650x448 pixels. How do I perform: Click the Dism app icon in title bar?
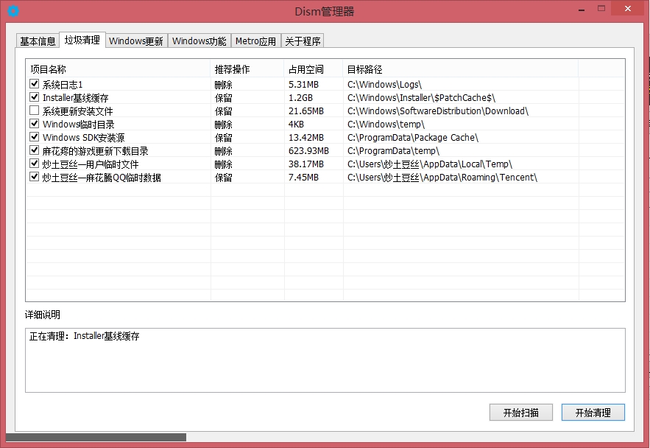pyautogui.click(x=13, y=11)
